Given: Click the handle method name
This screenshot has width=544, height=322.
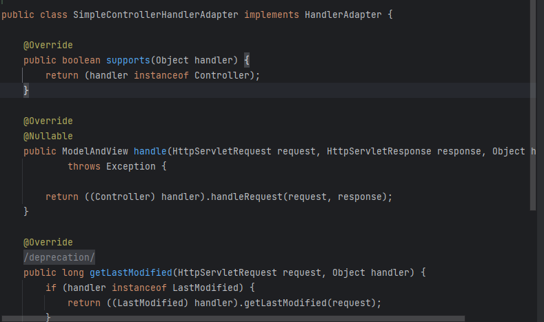Looking at the screenshot, I should pyautogui.click(x=150, y=151).
